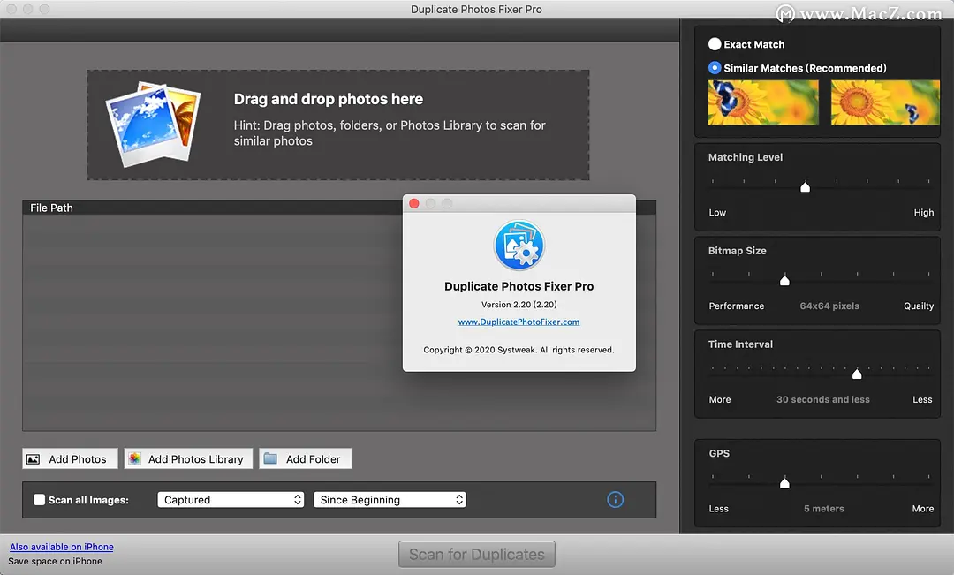This screenshot has width=954, height=575.
Task: Click the Copyright 2020 Systweak text
Action: coord(519,350)
